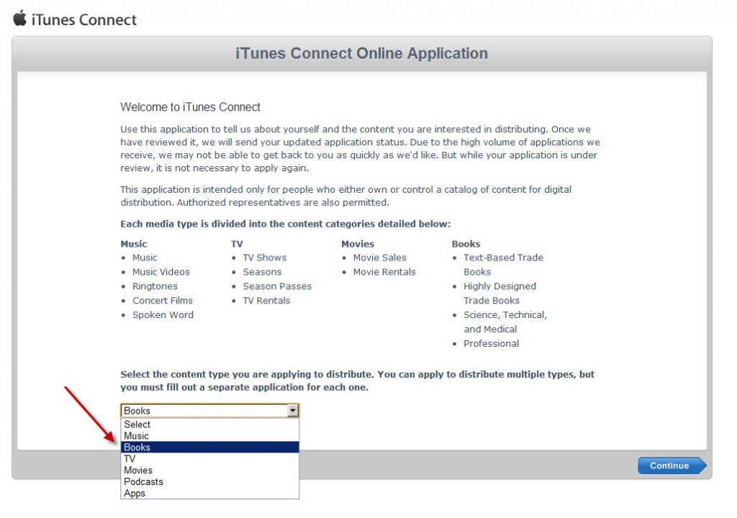Screen dimensions: 737x518
Task: Click the Apple logo icon
Action: 19,18
